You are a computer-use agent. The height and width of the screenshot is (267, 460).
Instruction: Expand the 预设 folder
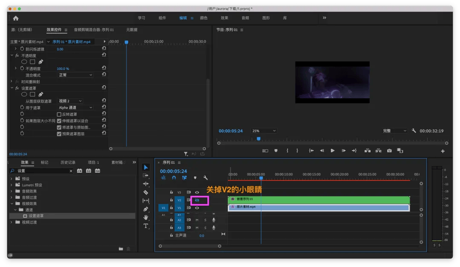tap(11, 179)
